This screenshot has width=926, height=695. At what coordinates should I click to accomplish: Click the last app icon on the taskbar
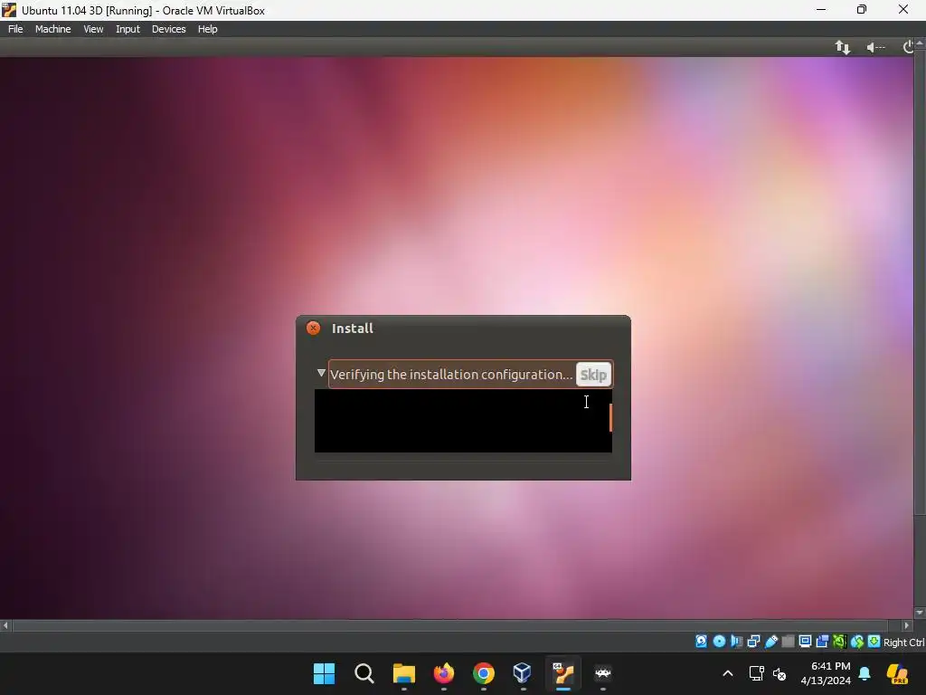(x=603, y=673)
